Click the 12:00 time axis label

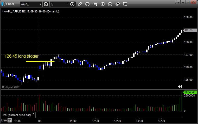point(95,121)
